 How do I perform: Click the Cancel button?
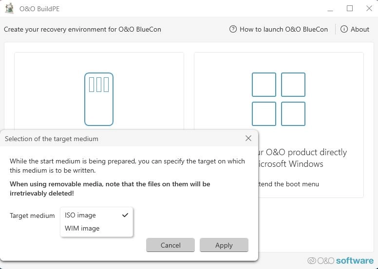click(x=170, y=245)
